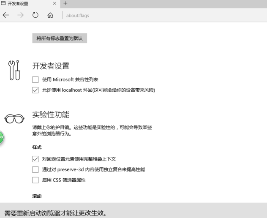Click the goggles icon beside 实验性功能
This screenshot has width=267, height=218.
click(x=14, y=119)
